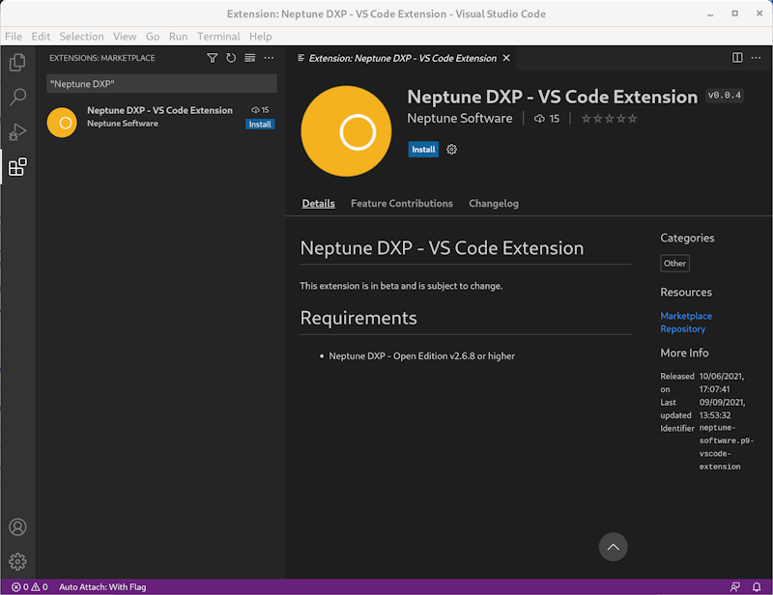The height and width of the screenshot is (595, 773).
Task: Split the editor to the right
Action: 737,58
